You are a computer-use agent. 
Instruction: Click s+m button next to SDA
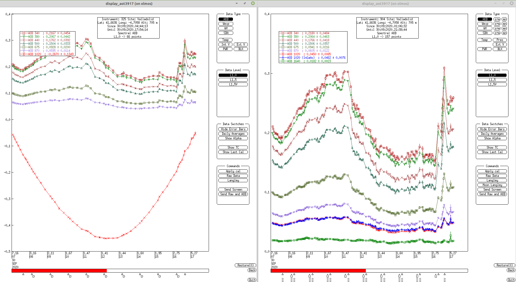[x=497, y=33]
